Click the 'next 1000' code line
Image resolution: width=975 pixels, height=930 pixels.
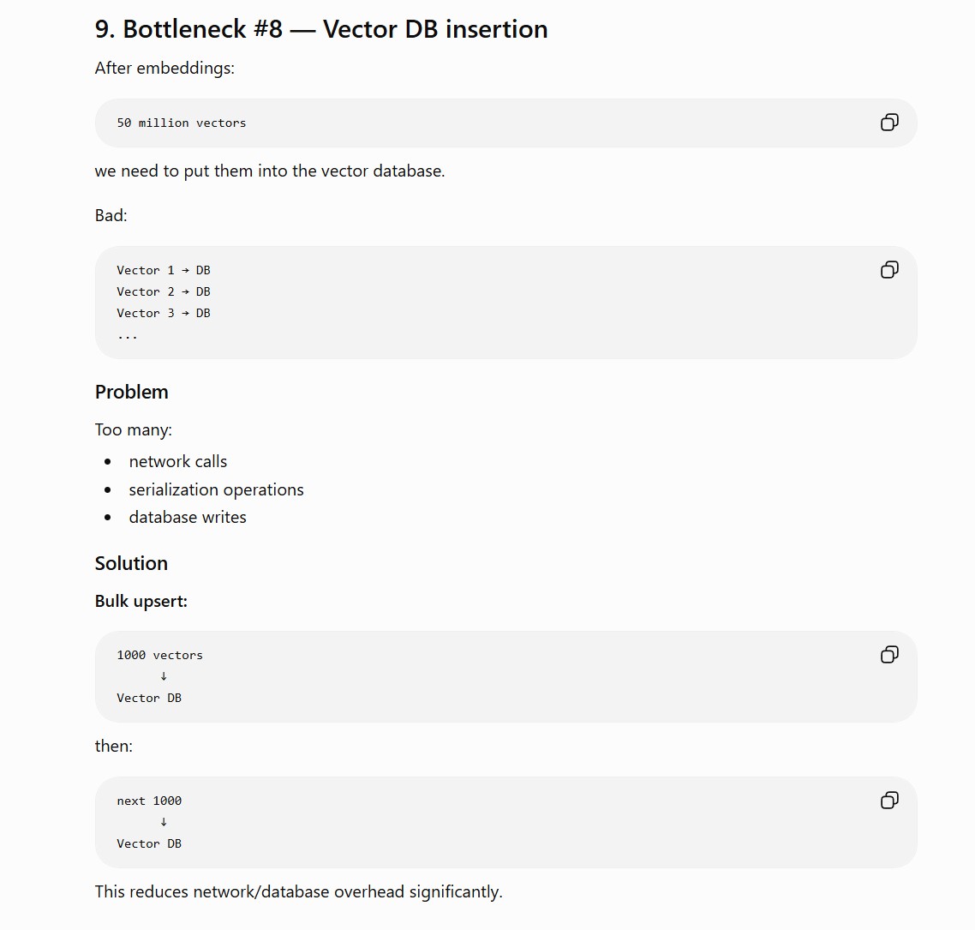coord(149,801)
